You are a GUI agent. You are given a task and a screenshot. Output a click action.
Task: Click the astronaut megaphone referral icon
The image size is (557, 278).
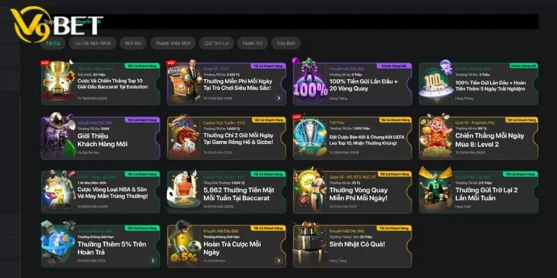pyautogui.click(x=58, y=135)
